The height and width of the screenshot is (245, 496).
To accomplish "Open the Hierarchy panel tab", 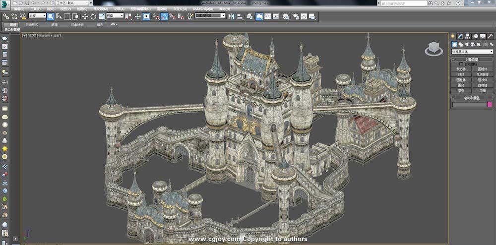I will tap(468, 36).
